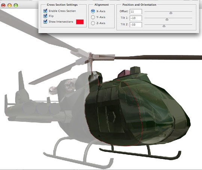The image size is (202, 170).
Task: Switch alignment to Z-Axis
Action: tap(93, 23)
